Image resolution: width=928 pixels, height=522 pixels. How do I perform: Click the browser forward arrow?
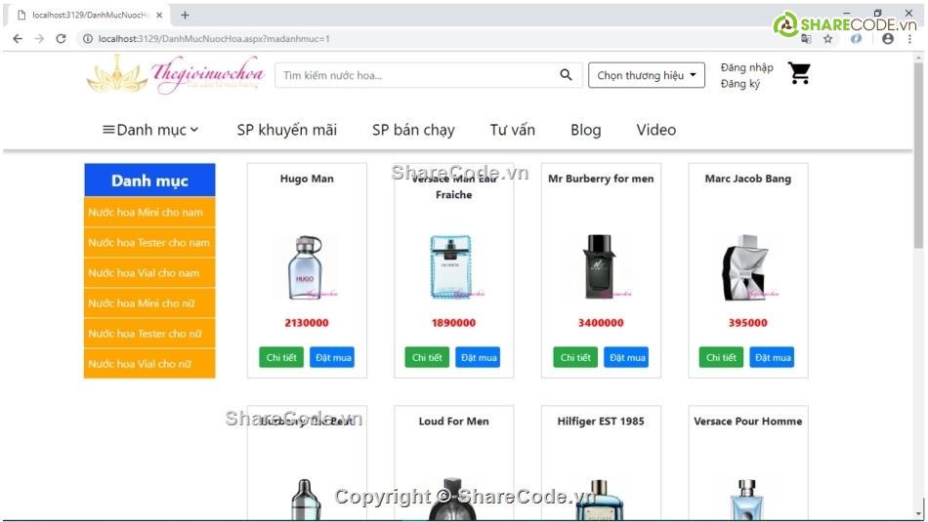point(39,38)
